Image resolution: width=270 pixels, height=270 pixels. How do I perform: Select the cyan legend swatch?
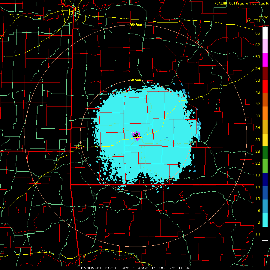[265, 220]
